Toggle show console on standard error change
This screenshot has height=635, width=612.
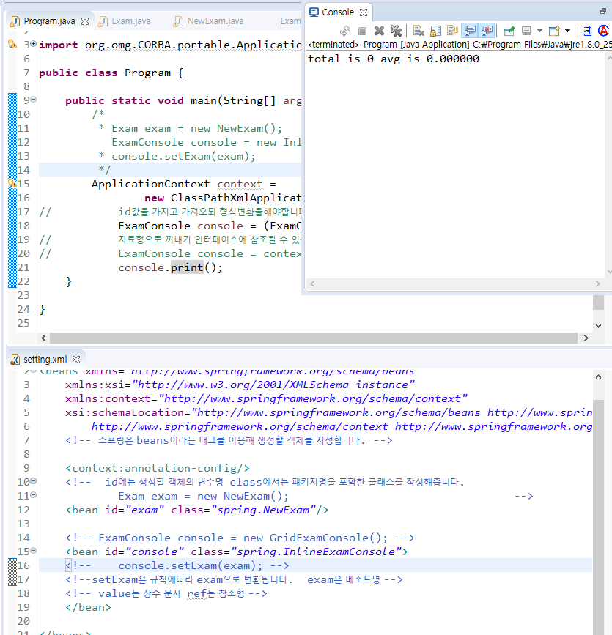click(x=487, y=31)
